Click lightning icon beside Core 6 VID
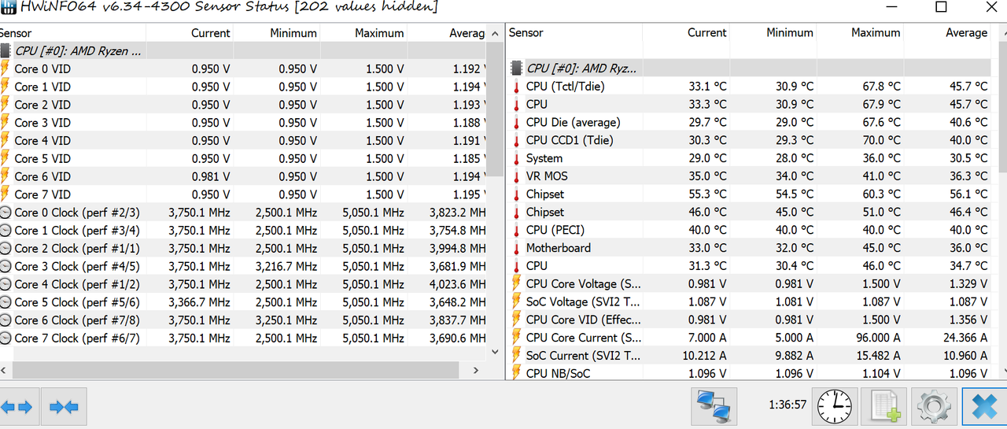 pos(5,177)
